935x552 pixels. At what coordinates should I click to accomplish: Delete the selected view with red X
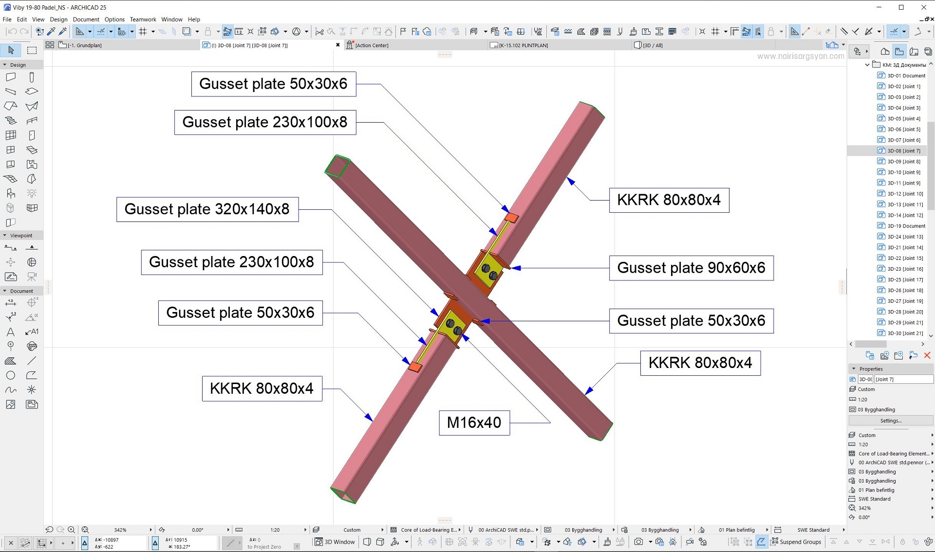click(x=927, y=356)
